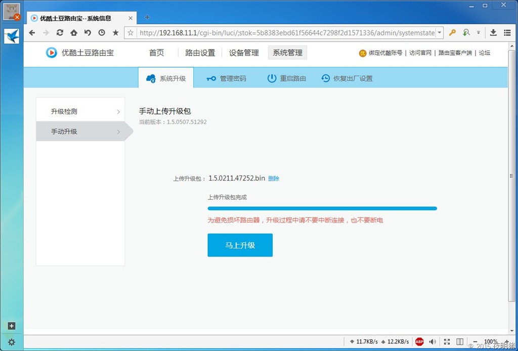Toggle the split-view columns icon

pyautogui.click(x=460, y=342)
